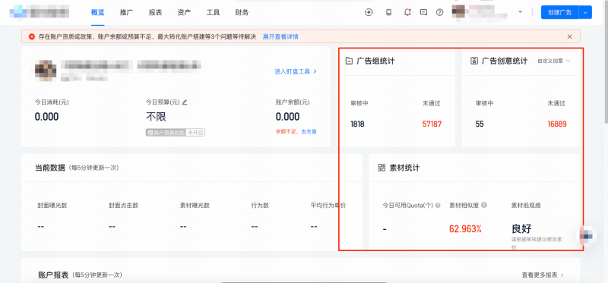
Task: Click the red error icon in alert
Action: pyautogui.click(x=32, y=36)
